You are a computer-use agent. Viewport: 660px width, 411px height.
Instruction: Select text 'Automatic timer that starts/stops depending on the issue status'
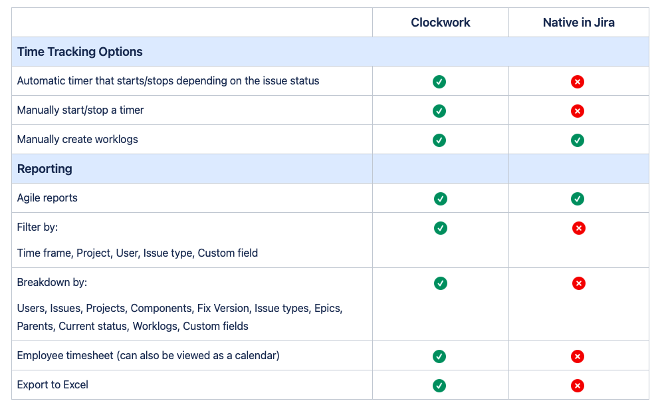point(168,81)
